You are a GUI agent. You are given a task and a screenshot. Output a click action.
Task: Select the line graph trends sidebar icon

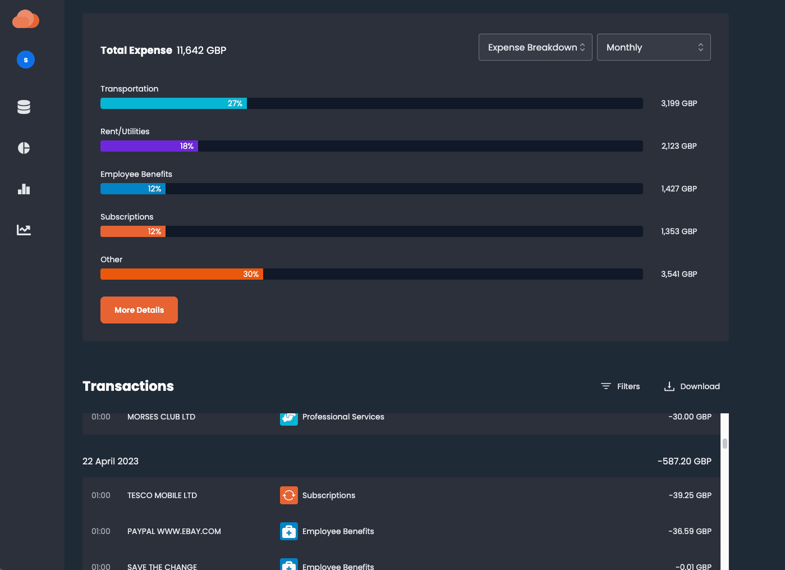pos(24,230)
